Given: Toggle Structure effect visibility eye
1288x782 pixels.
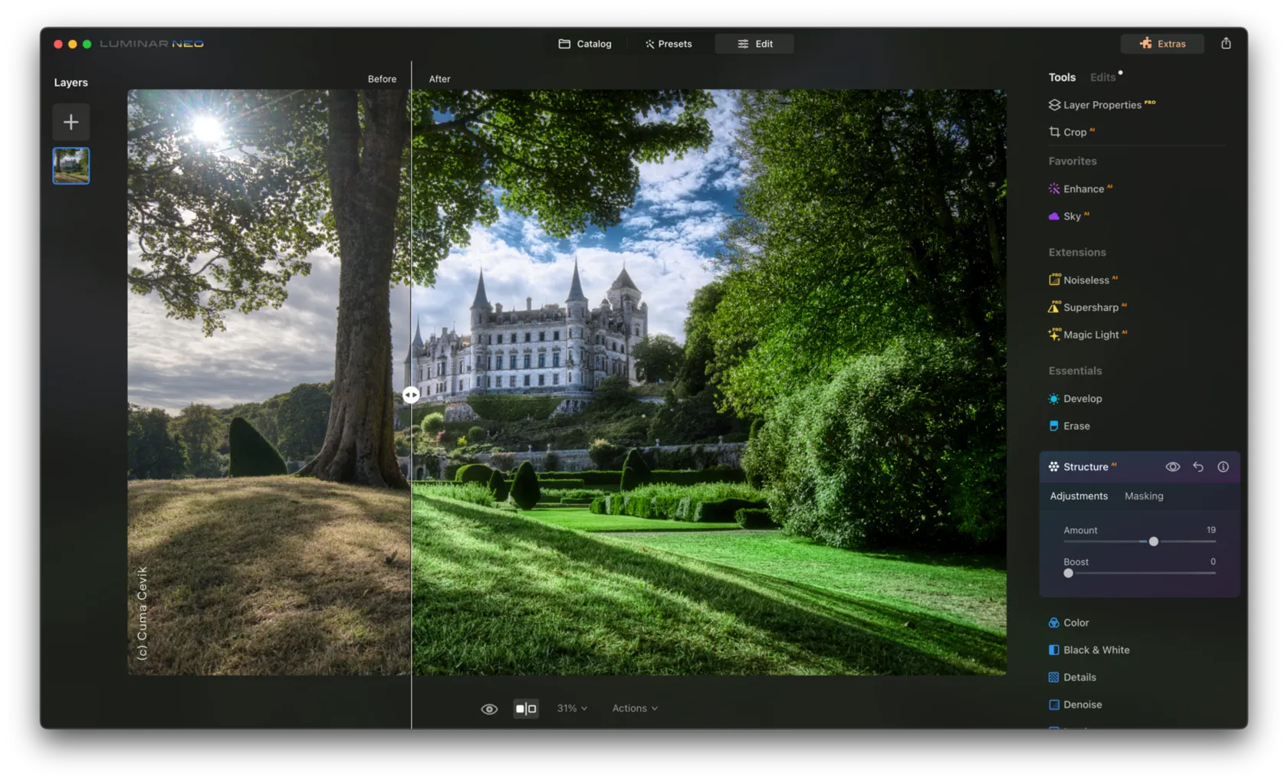Looking at the screenshot, I should click(x=1172, y=467).
